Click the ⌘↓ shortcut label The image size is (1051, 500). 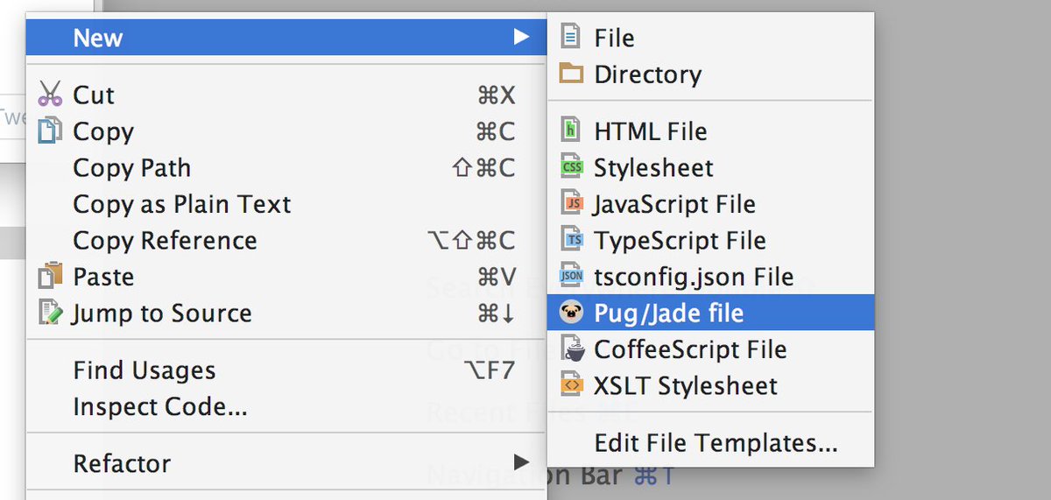[496, 313]
